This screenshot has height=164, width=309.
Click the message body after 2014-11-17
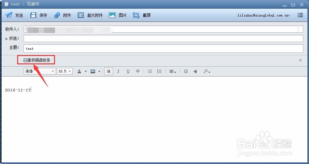pos(31,90)
